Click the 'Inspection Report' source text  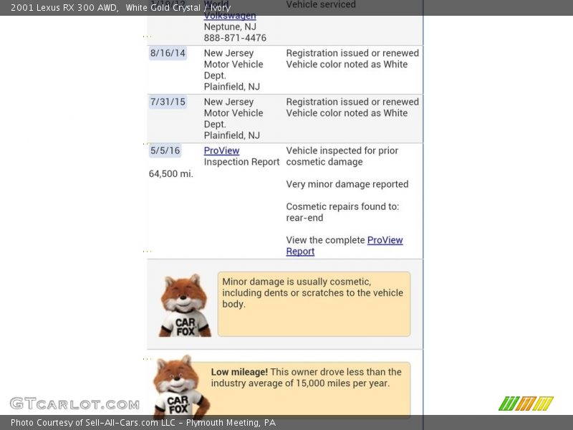tap(241, 162)
